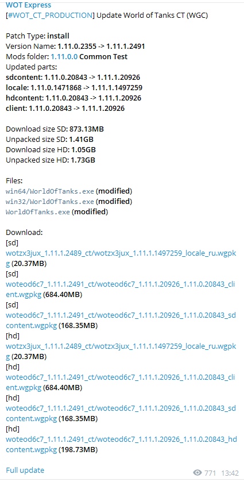Click the 1.11.1.2491 version name text
The image size is (244, 482).
(126, 47)
